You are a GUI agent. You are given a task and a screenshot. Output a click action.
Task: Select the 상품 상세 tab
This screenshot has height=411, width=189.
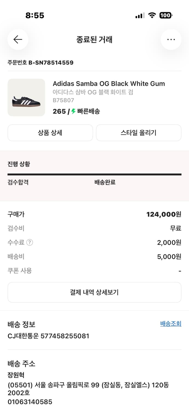[x=50, y=133]
